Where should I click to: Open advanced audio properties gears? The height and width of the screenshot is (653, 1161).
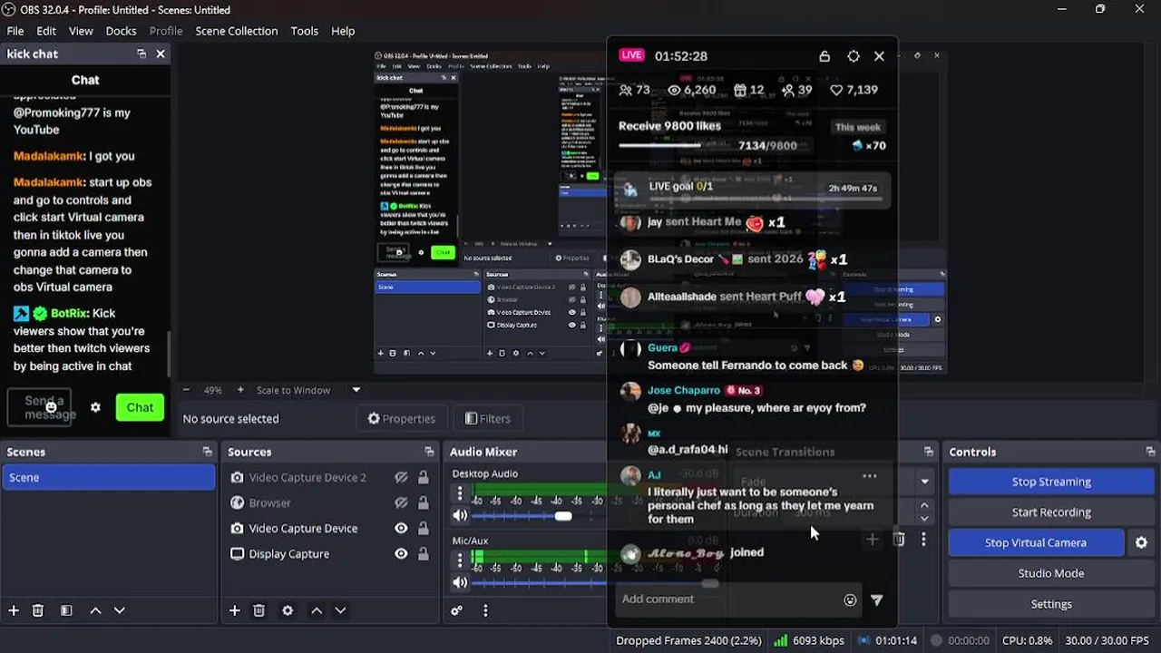(457, 610)
